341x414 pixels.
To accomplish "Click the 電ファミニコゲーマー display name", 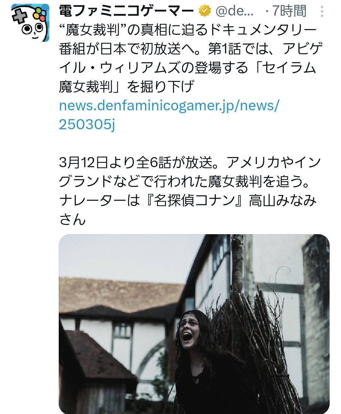I will (126, 11).
